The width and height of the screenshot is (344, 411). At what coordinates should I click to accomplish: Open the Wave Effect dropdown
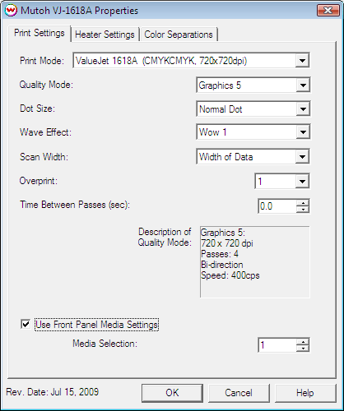tap(303, 132)
